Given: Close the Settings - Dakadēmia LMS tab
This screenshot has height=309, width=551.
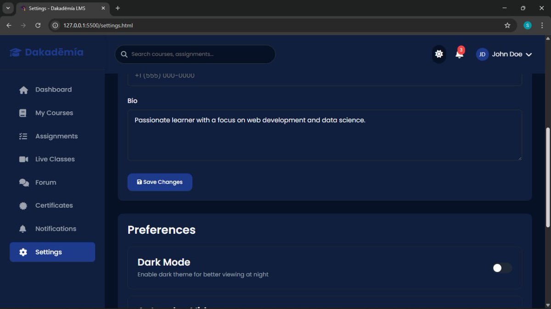Looking at the screenshot, I should [103, 8].
